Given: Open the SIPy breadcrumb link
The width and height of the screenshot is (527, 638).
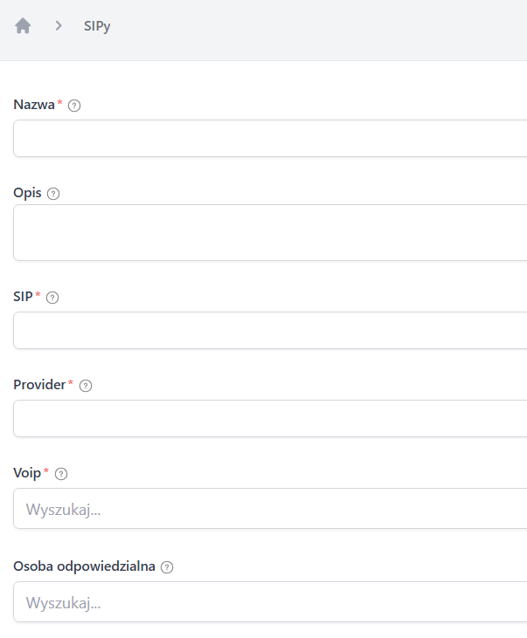Looking at the screenshot, I should (x=97, y=26).
